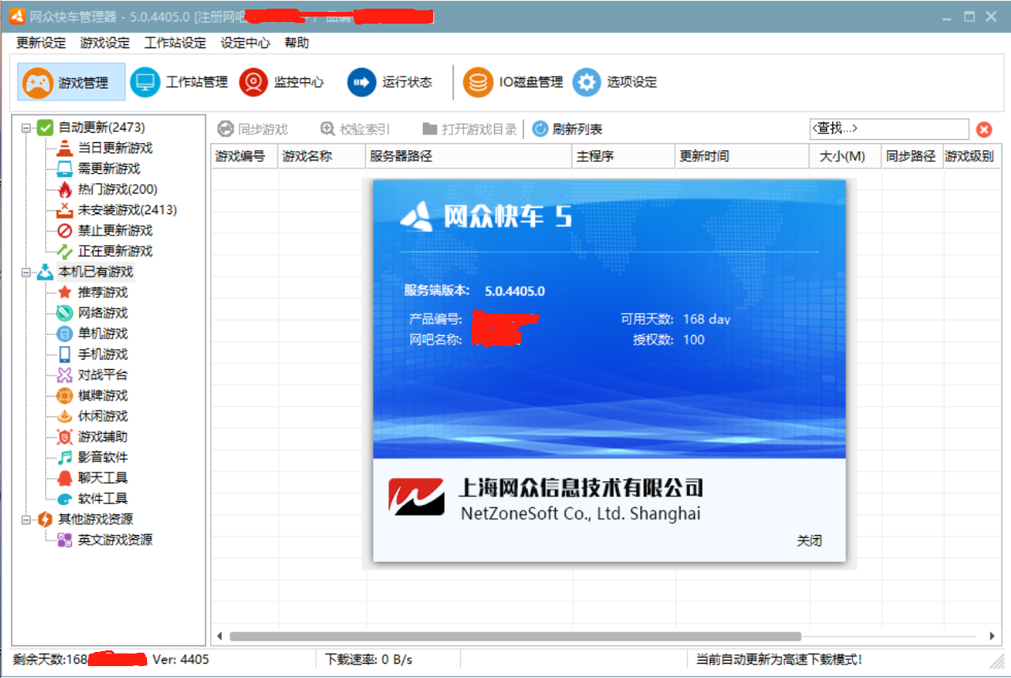Sort by the 更新时间 column header

pos(742,156)
